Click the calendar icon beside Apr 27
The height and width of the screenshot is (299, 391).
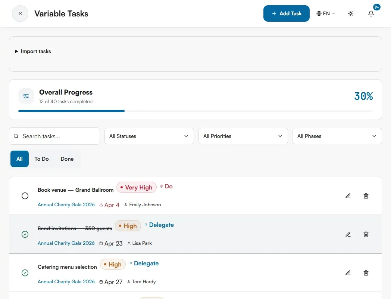click(101, 282)
